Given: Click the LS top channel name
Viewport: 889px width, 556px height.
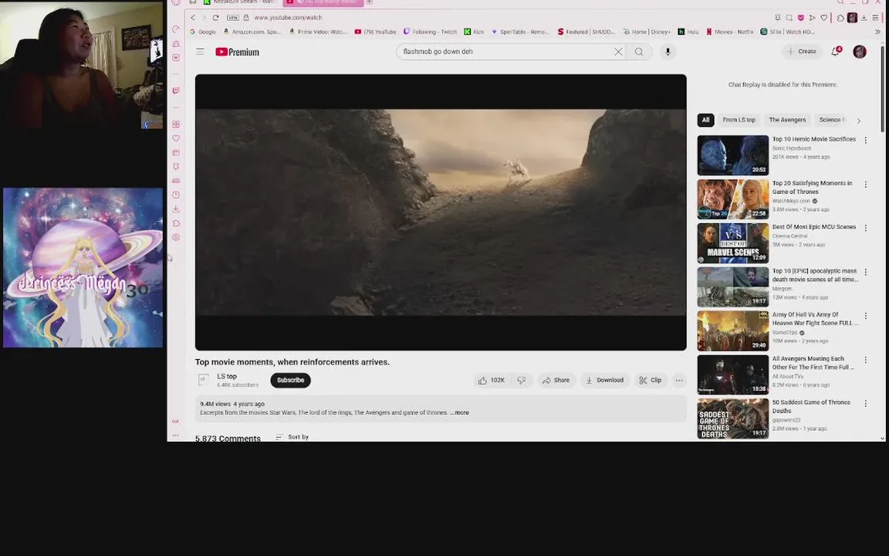Looking at the screenshot, I should tap(227, 376).
